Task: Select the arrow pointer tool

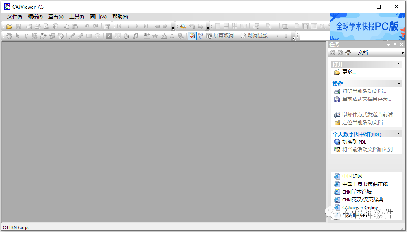Action: [18, 36]
